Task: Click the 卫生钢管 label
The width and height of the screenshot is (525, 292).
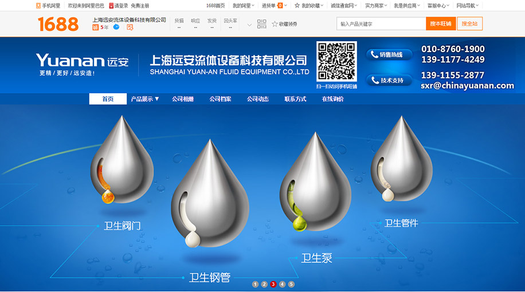Action: point(210,277)
